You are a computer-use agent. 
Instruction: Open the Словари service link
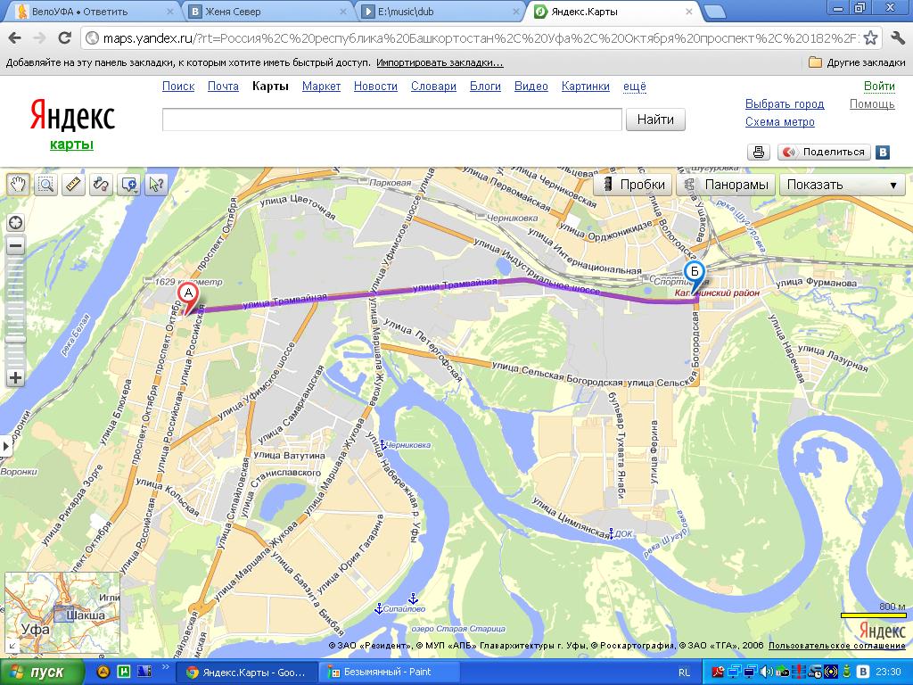pyautogui.click(x=434, y=87)
